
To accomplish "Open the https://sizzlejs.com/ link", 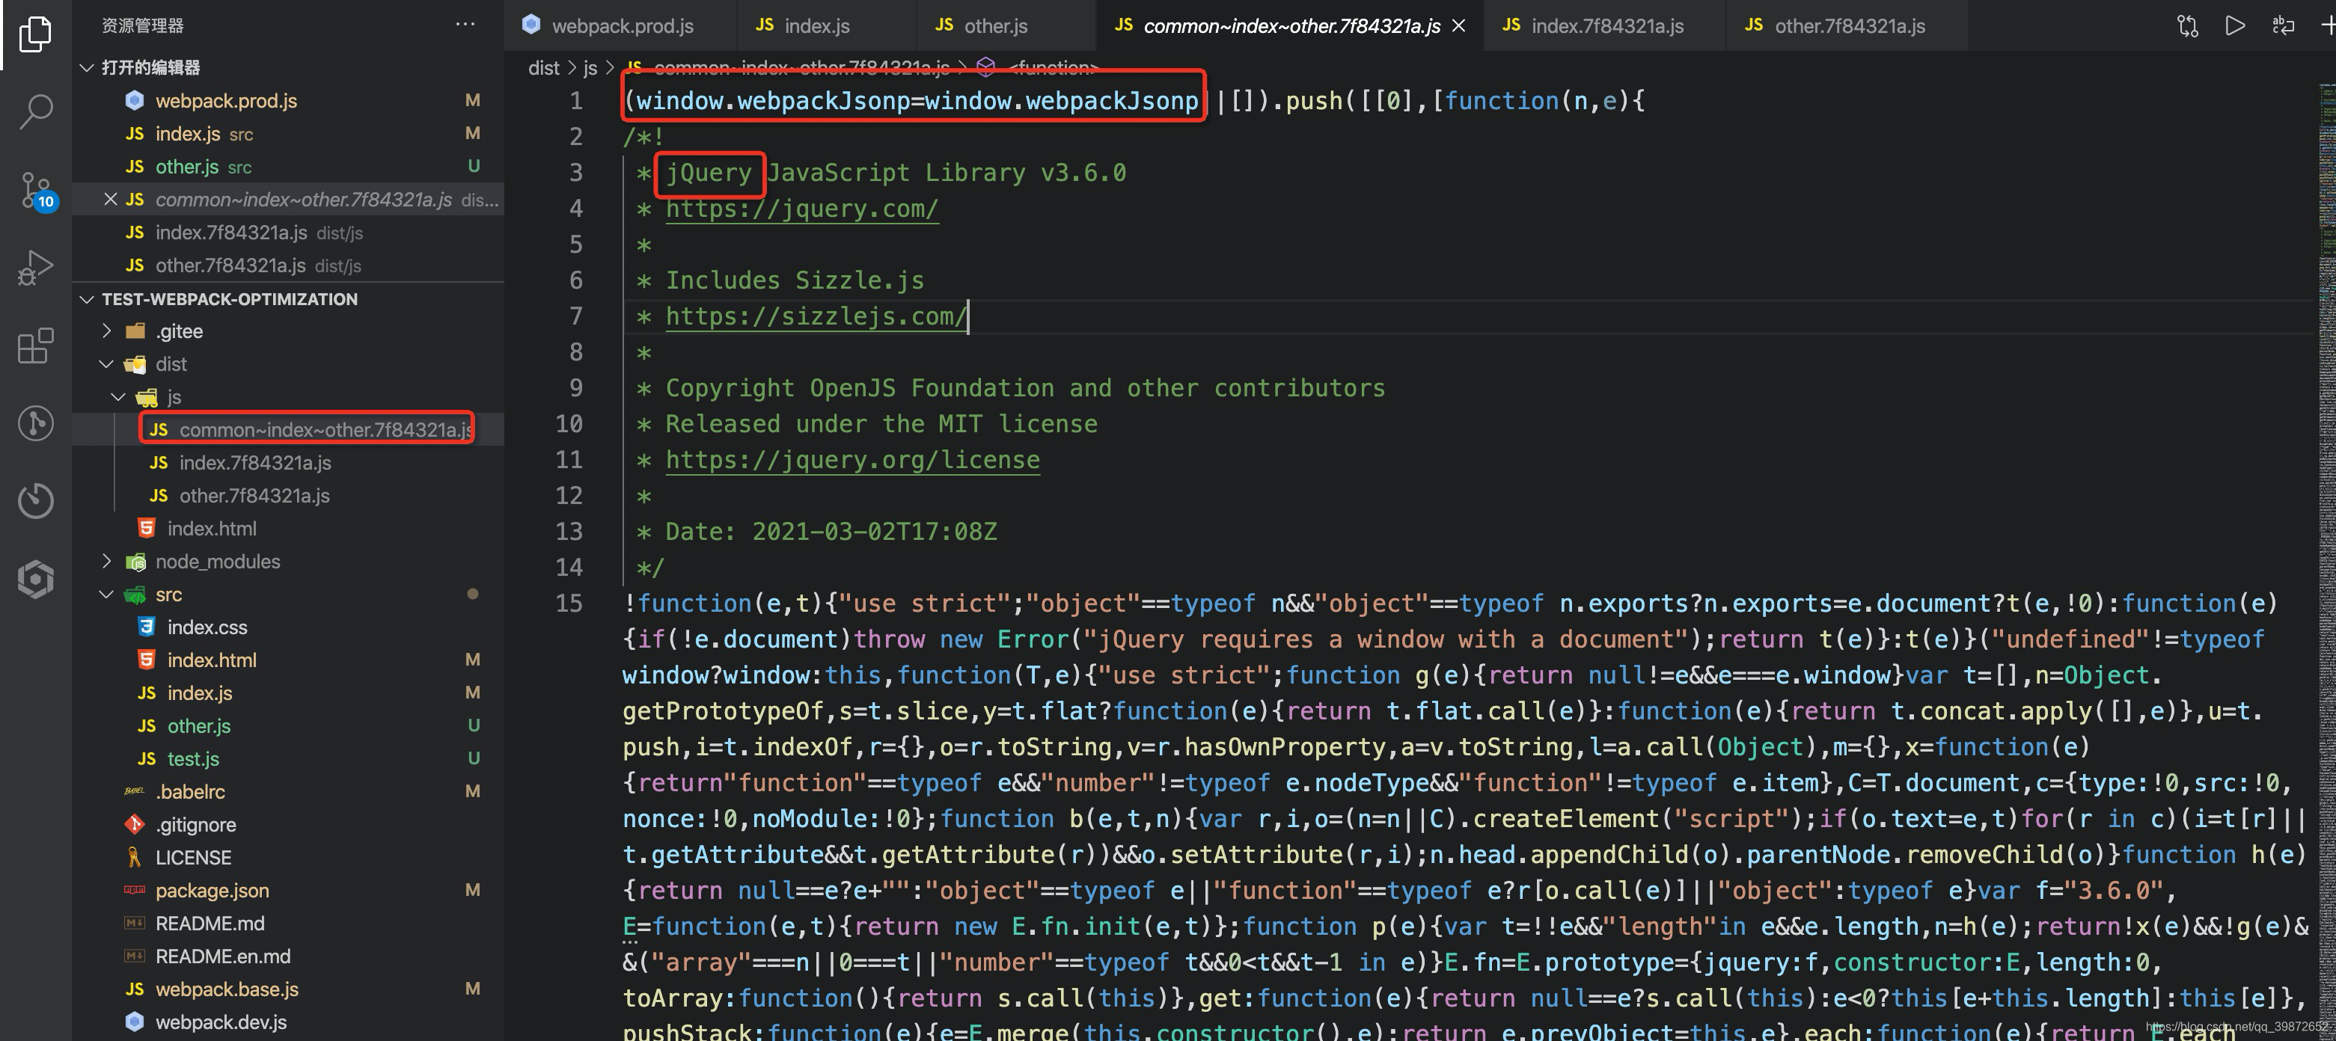I will click(816, 317).
